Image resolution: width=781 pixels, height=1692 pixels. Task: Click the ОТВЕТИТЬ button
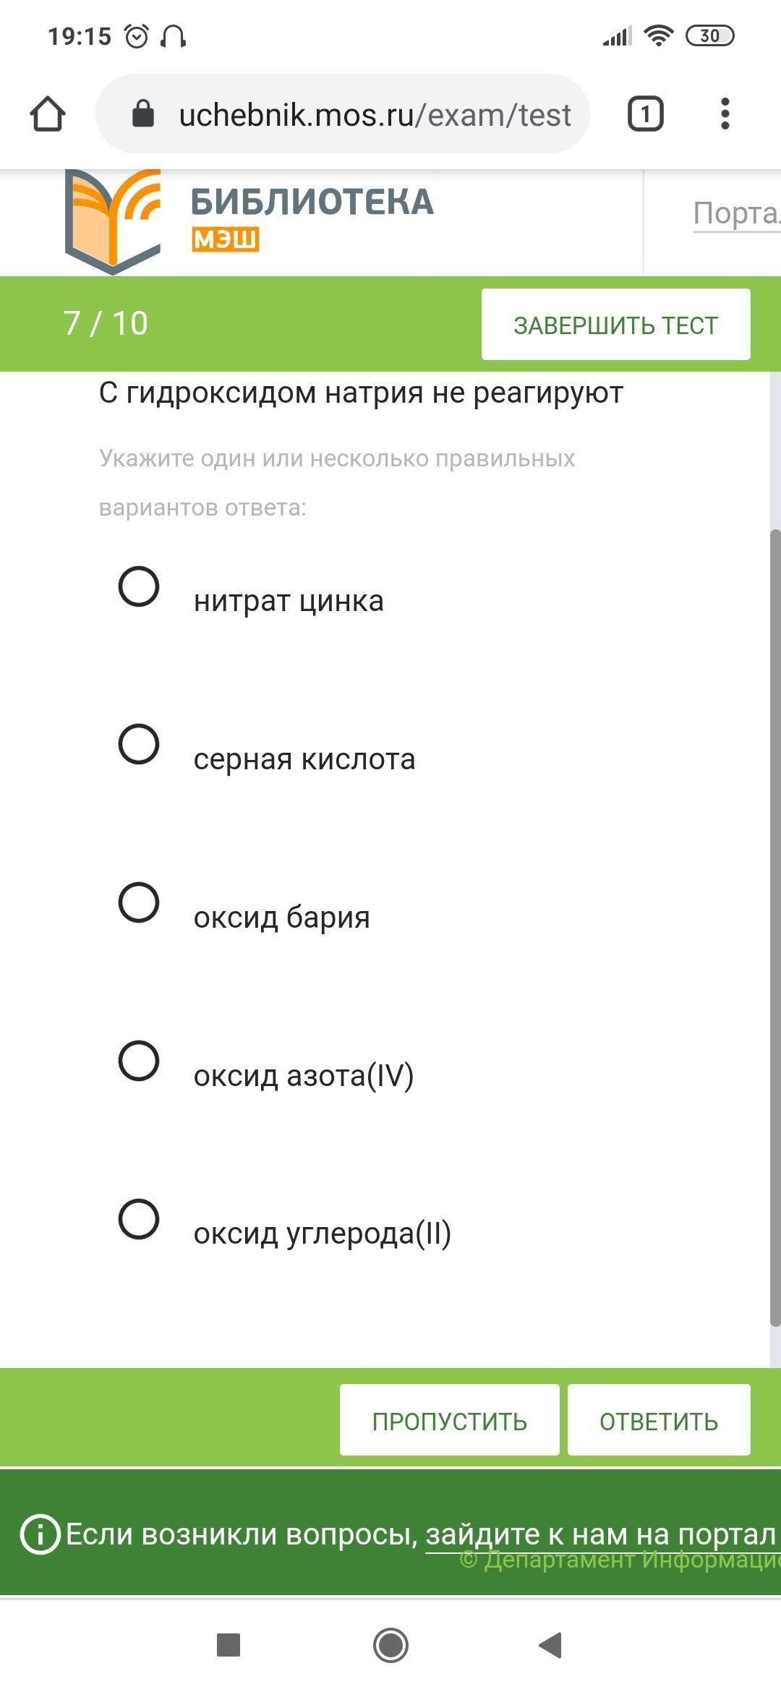pyautogui.click(x=659, y=1419)
